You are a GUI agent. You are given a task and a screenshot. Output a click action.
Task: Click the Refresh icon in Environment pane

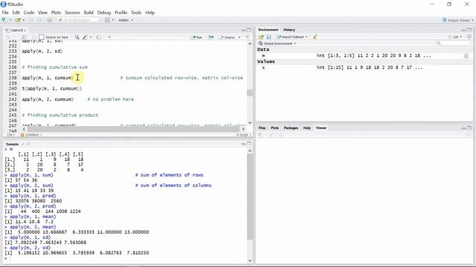coord(469,36)
